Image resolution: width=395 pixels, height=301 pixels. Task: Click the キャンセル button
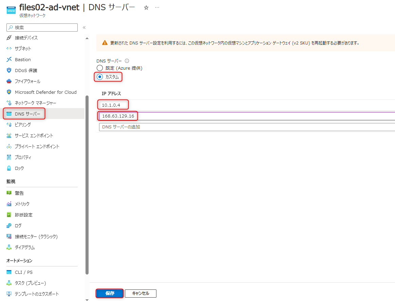[x=140, y=294]
